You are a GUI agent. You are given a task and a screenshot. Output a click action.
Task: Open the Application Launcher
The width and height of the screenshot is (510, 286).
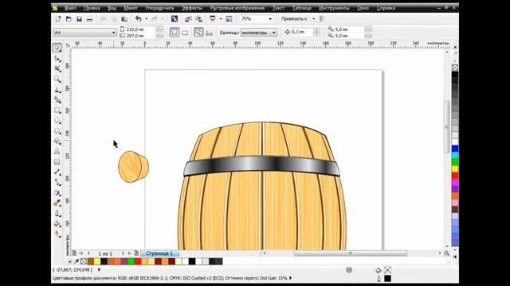tap(213, 19)
